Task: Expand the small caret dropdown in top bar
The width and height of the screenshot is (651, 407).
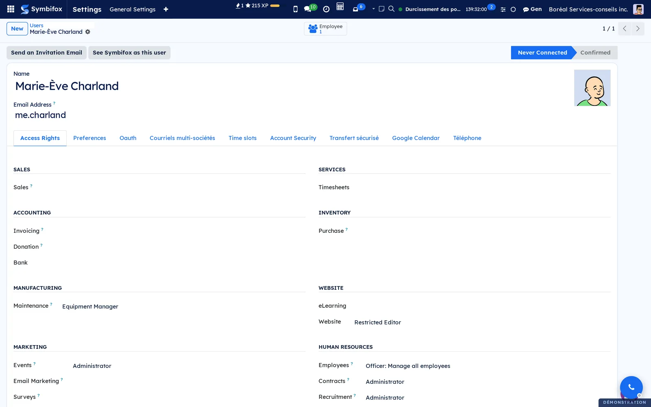Action: pos(374,9)
